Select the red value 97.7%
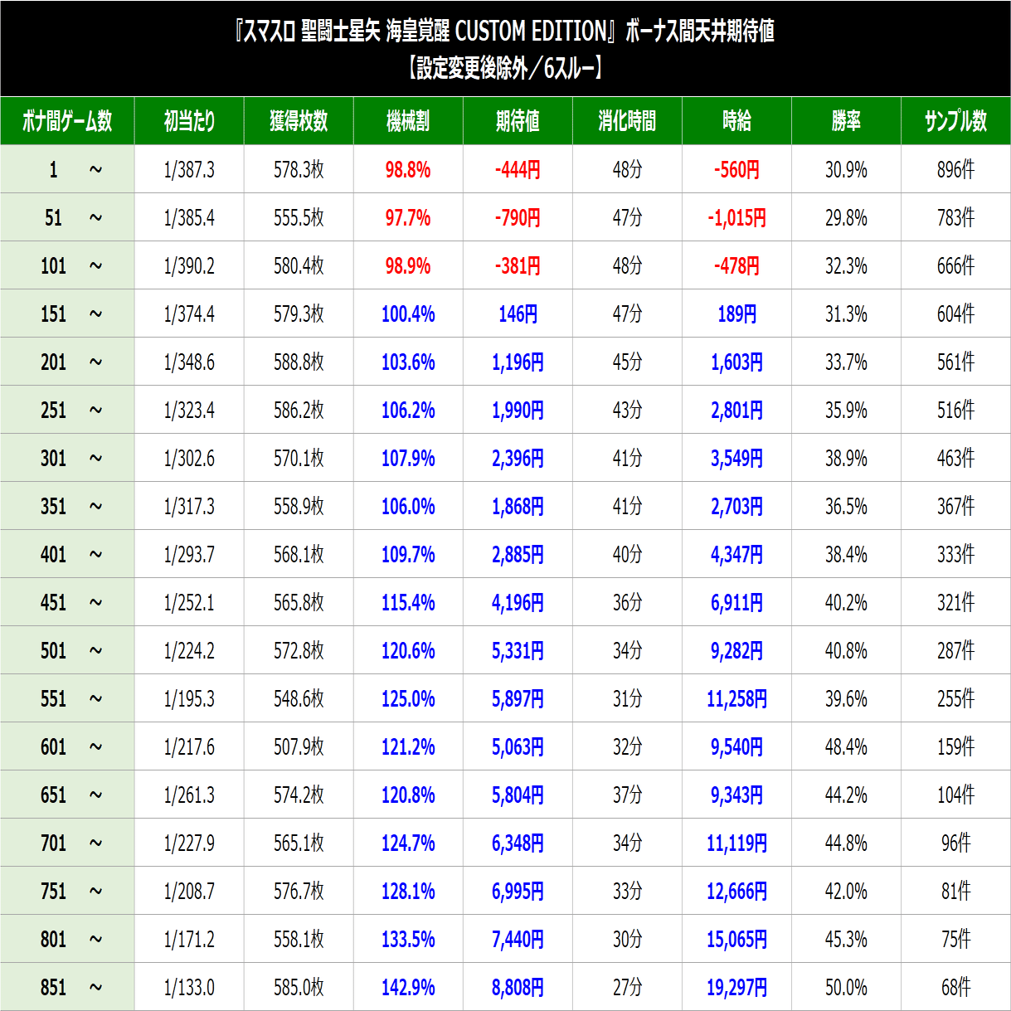The width and height of the screenshot is (1011, 1011). click(408, 218)
